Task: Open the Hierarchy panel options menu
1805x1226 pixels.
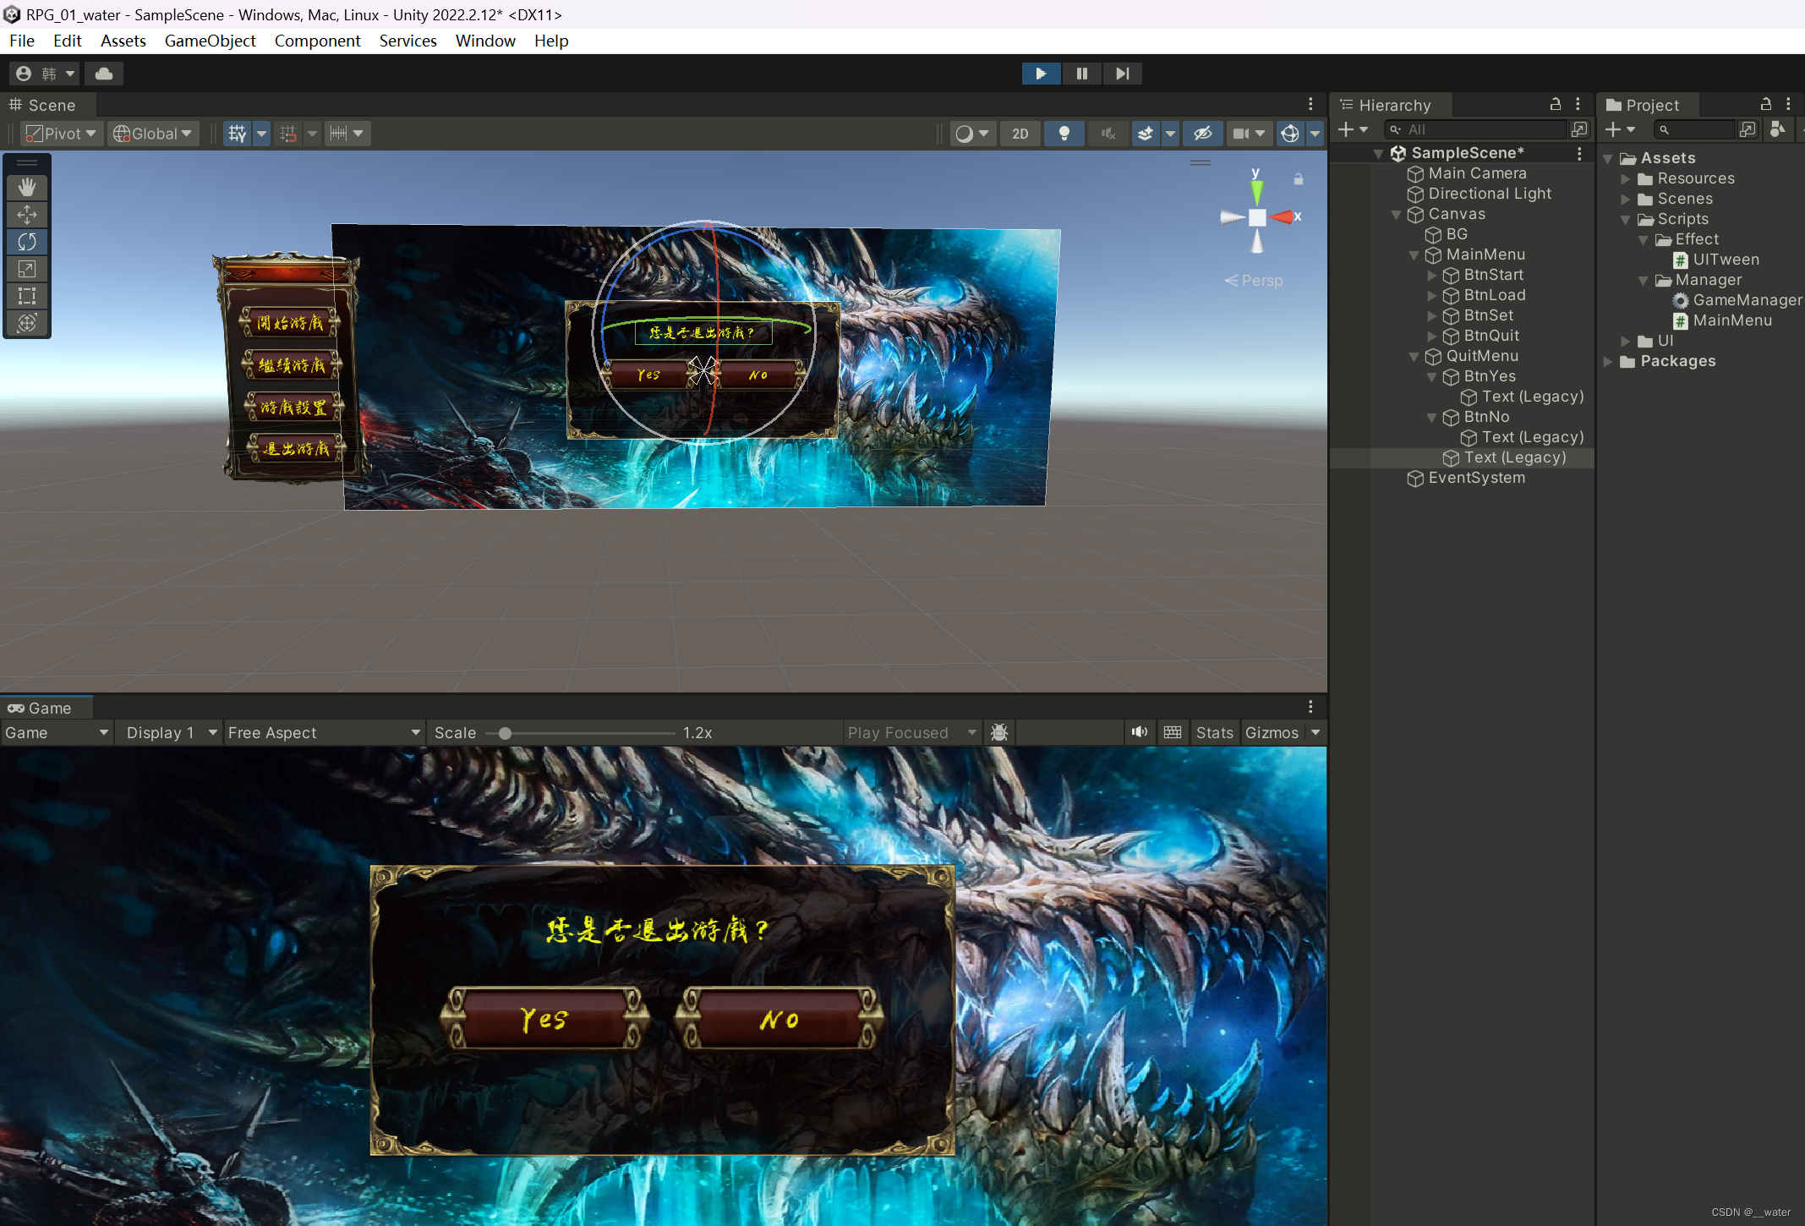Action: tap(1578, 104)
